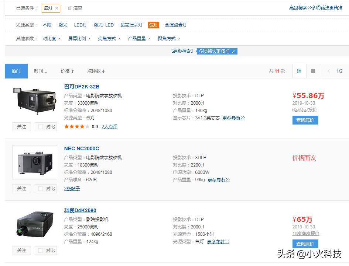This screenshot has width=349, height=266.
Task: Check the 对比 checkbox for 巴可DP2K-32B
Action: point(41,126)
